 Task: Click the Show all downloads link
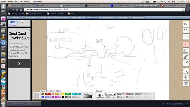(175, 104)
